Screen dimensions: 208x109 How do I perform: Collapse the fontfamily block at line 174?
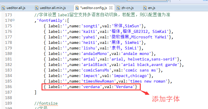pos(13,20)
